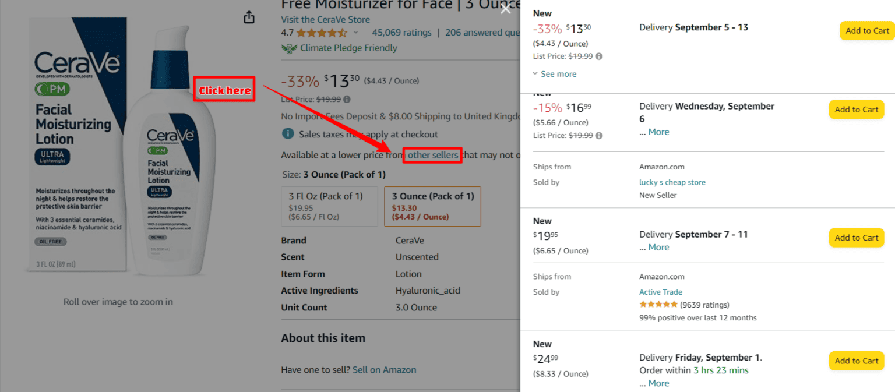Image resolution: width=895 pixels, height=392 pixels.
Task: Click the share icon above product image
Action: [x=249, y=17]
